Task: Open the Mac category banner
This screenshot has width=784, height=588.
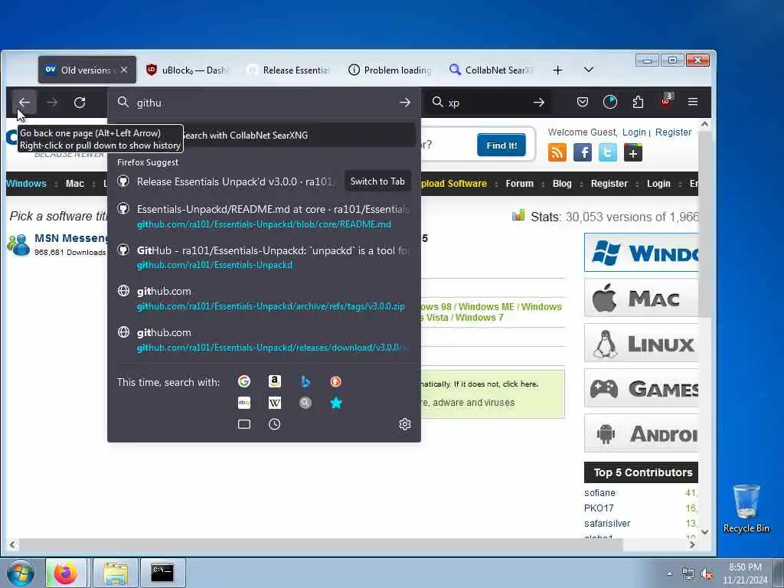Action: 641,298
